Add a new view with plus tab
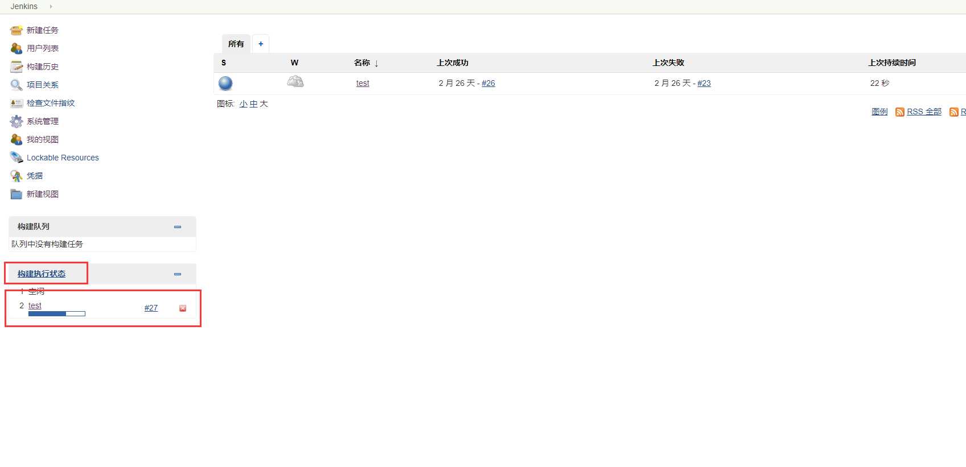Image resolution: width=966 pixels, height=467 pixels. coord(261,44)
